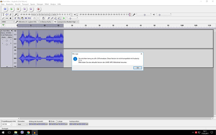Click the selection end time field
216x135 pixels.
(x=58, y=124)
